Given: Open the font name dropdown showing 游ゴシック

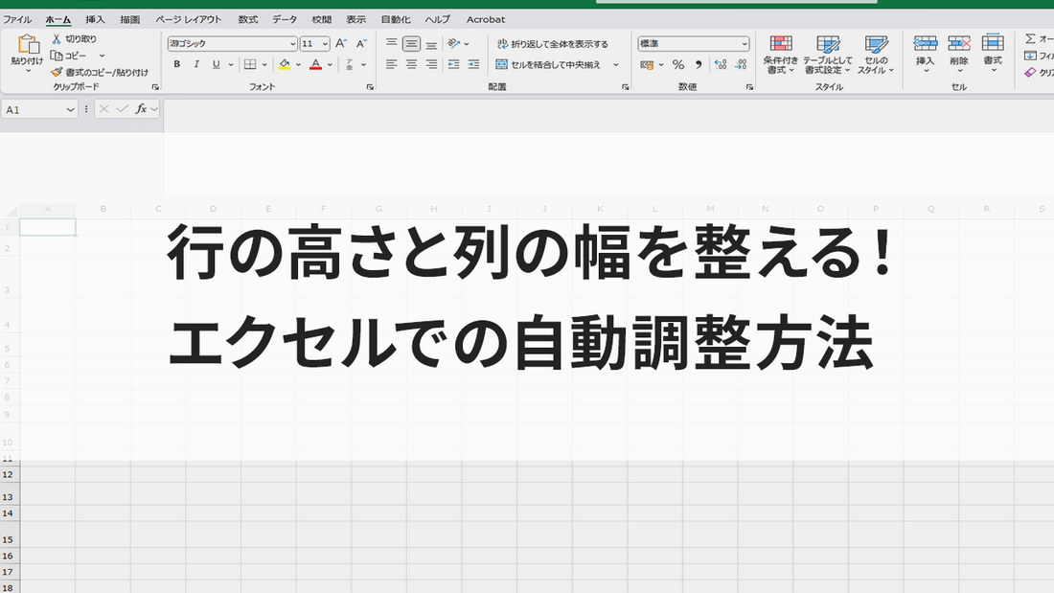Looking at the screenshot, I should [x=230, y=43].
